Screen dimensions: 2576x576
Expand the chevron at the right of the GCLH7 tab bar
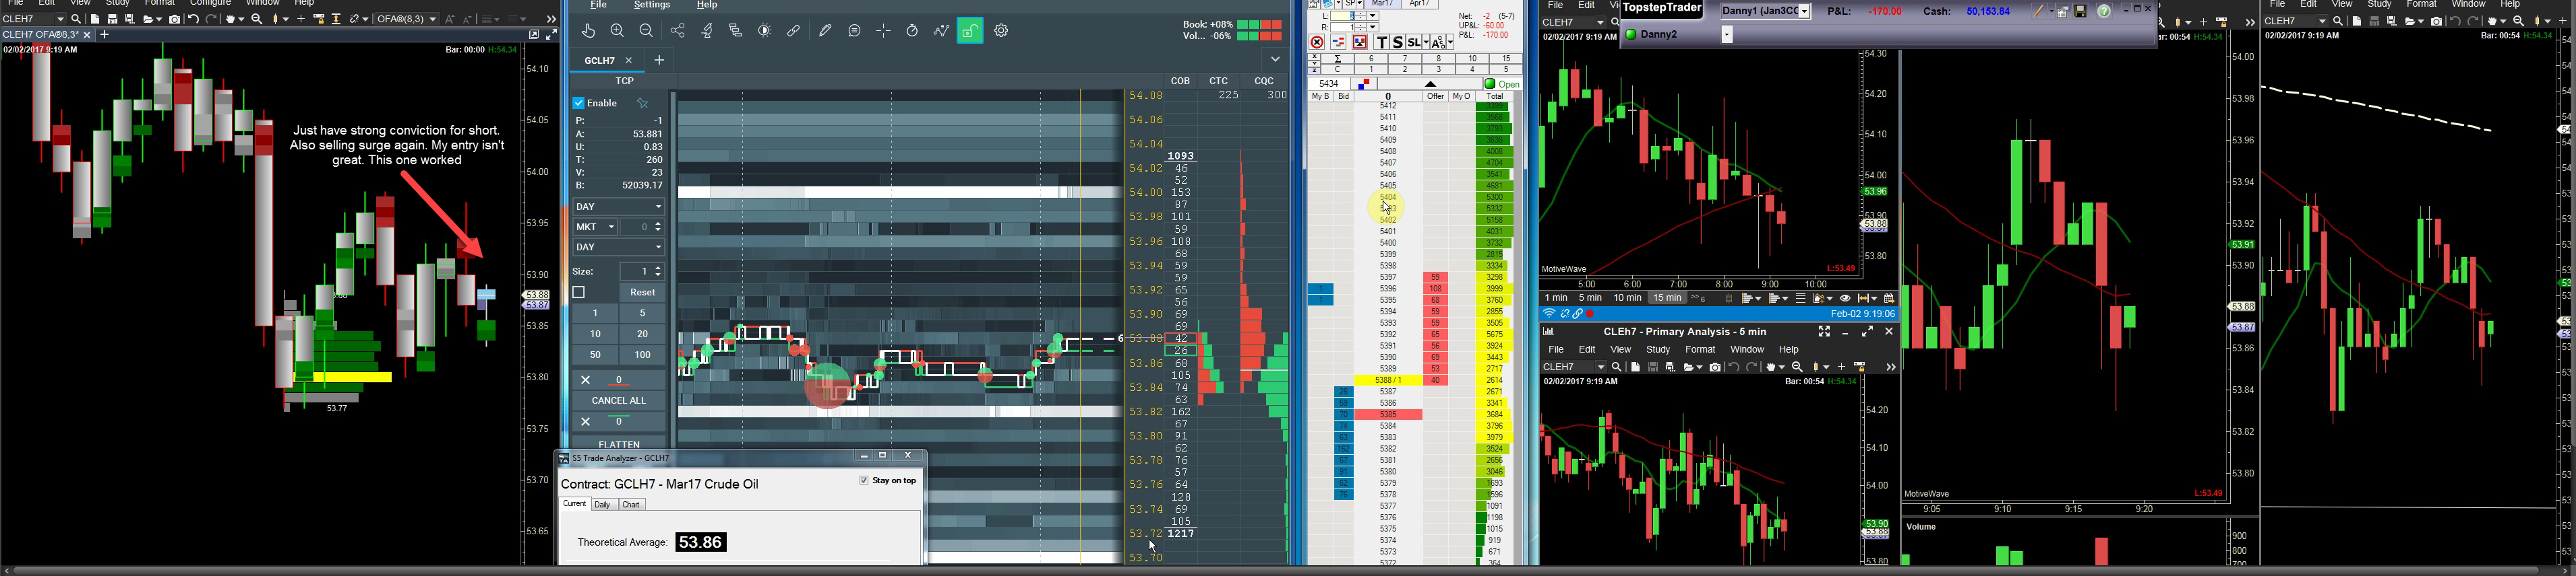1275,60
